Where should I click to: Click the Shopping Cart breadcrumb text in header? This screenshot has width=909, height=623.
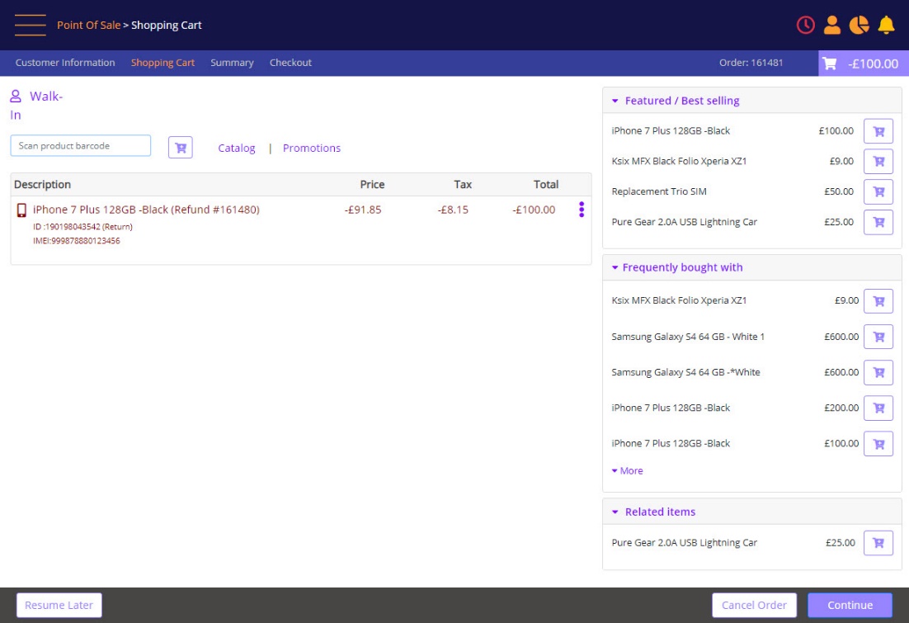click(167, 25)
